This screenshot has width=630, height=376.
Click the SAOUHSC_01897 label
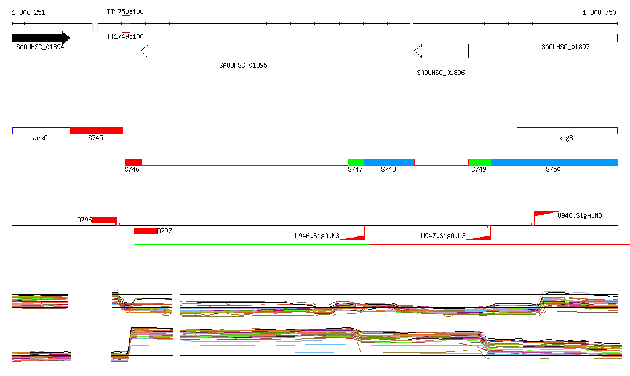pos(565,47)
